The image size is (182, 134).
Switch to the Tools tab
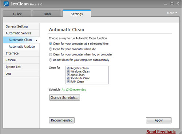[47, 14]
